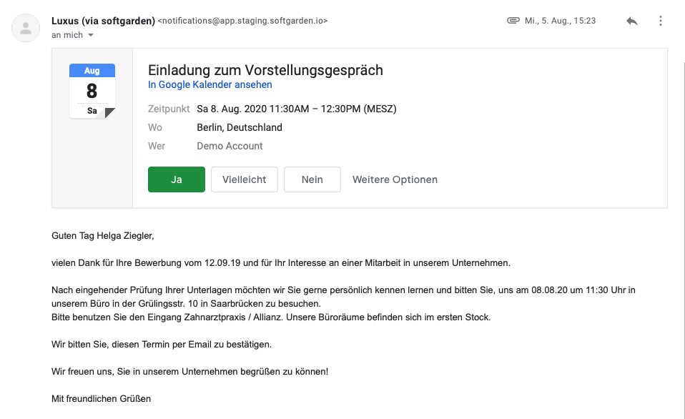Click sender name Luxus (via softgarden)
Image resolution: width=685 pixels, height=419 pixels.
point(104,21)
